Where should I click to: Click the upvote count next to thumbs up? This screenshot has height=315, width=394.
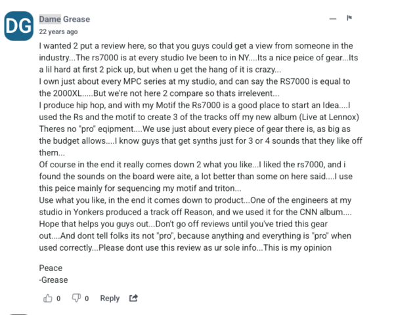[58, 299]
